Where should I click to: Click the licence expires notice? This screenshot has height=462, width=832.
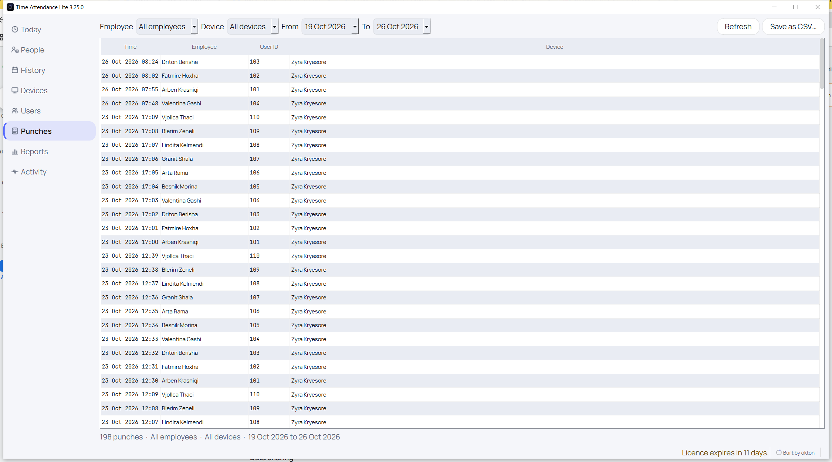click(x=725, y=453)
